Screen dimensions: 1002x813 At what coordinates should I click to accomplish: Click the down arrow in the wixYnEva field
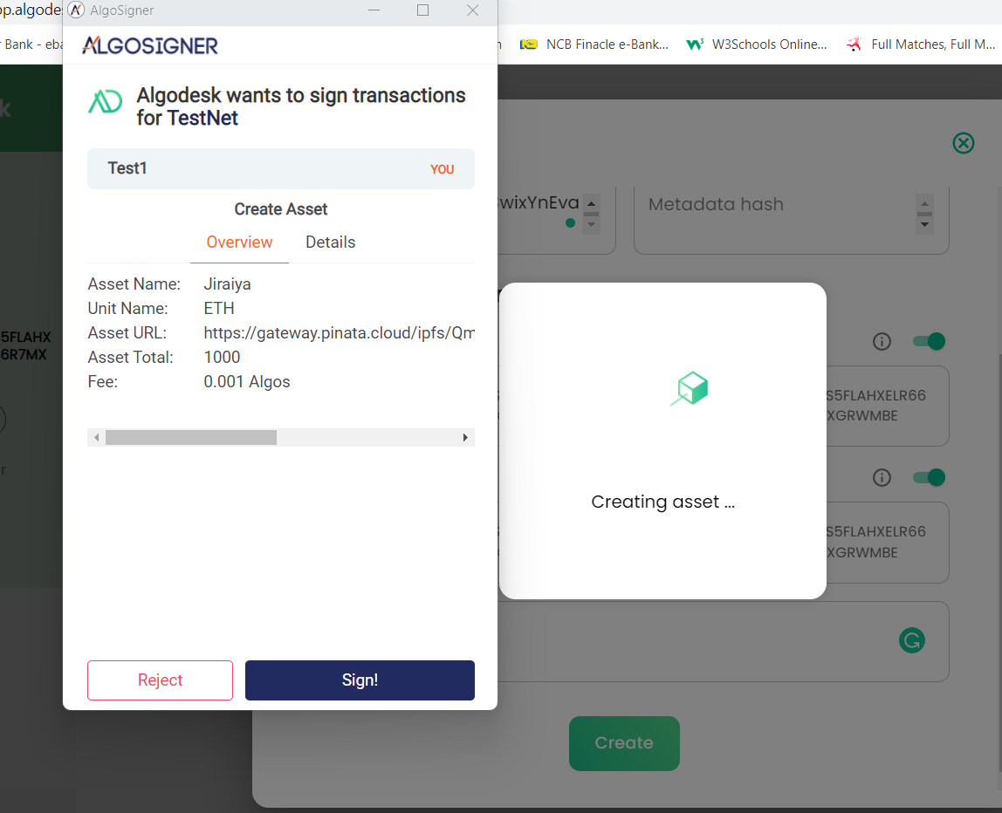click(591, 225)
